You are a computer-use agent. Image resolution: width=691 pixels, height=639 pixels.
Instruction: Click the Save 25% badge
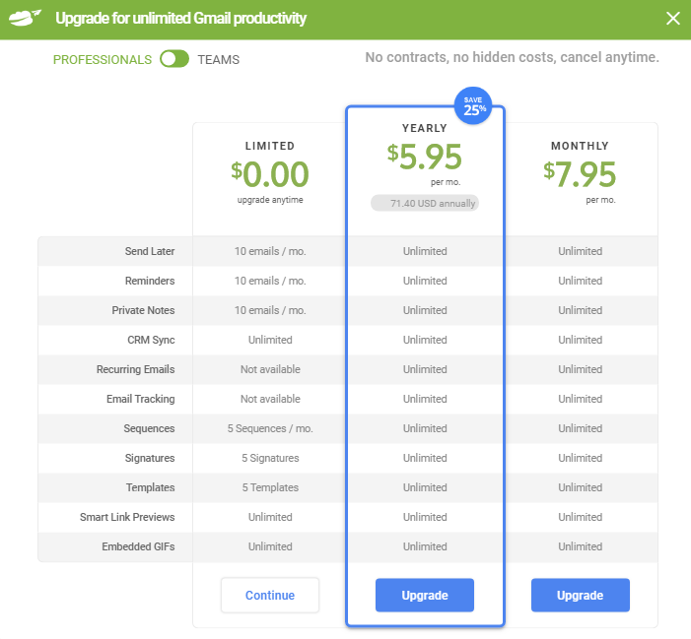point(473,105)
